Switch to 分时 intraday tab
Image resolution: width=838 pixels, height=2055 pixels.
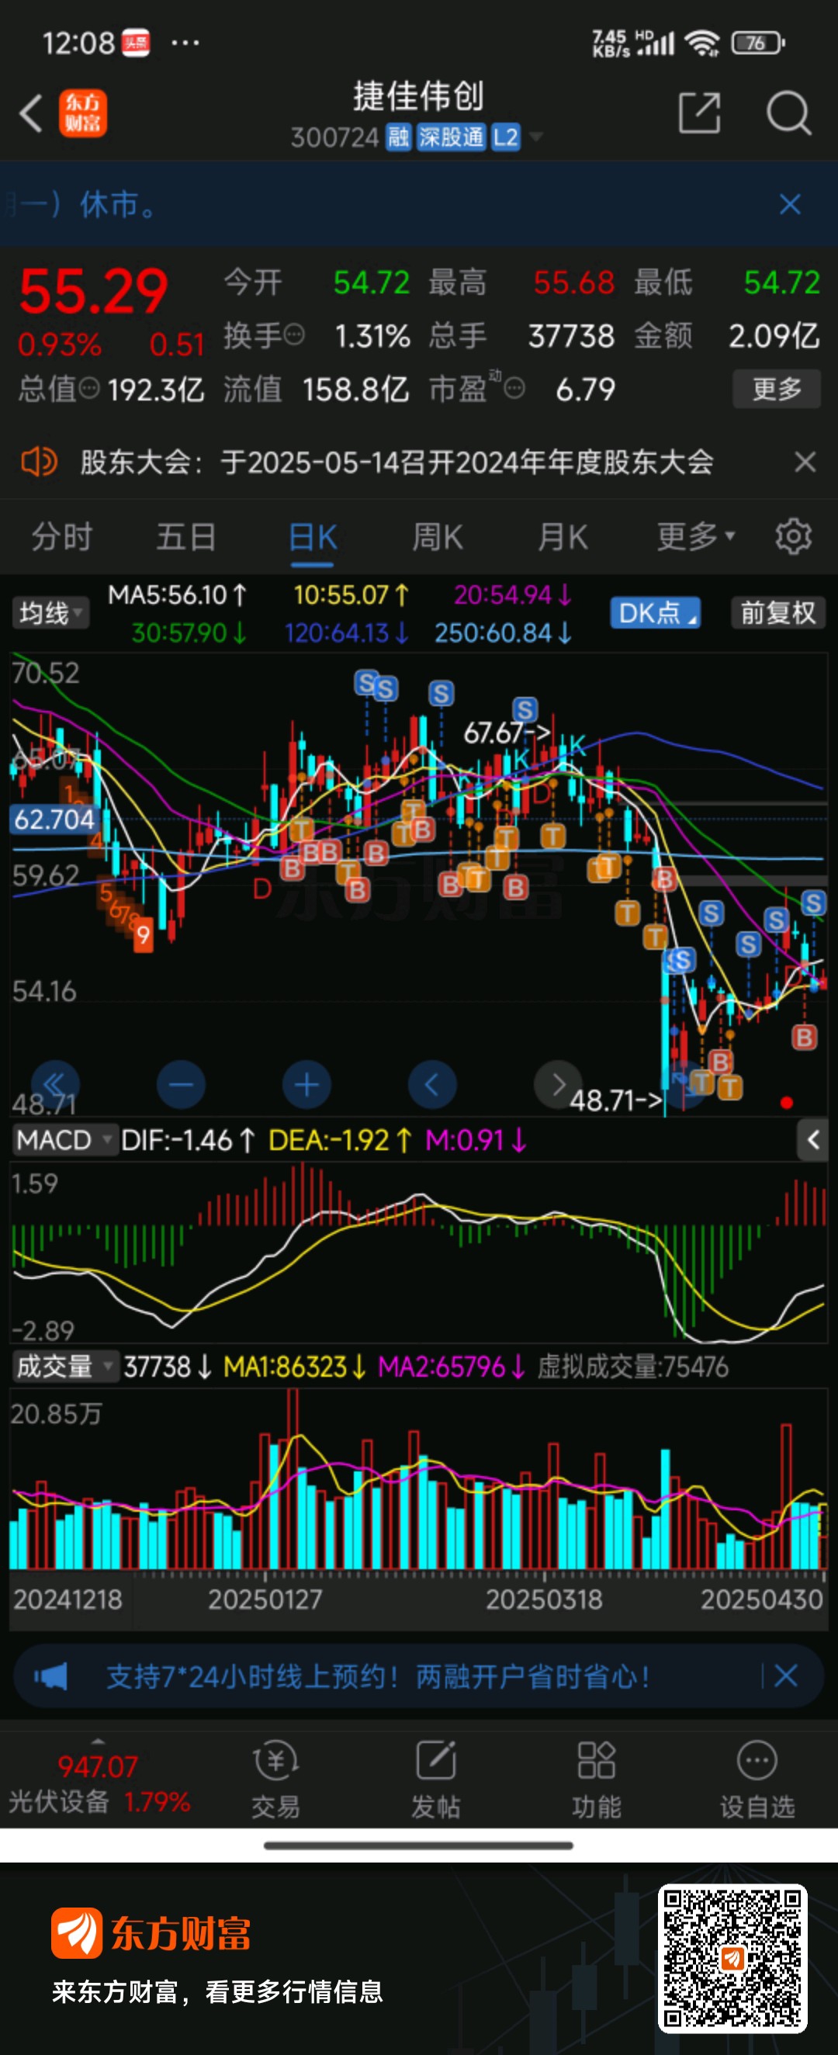(x=62, y=537)
